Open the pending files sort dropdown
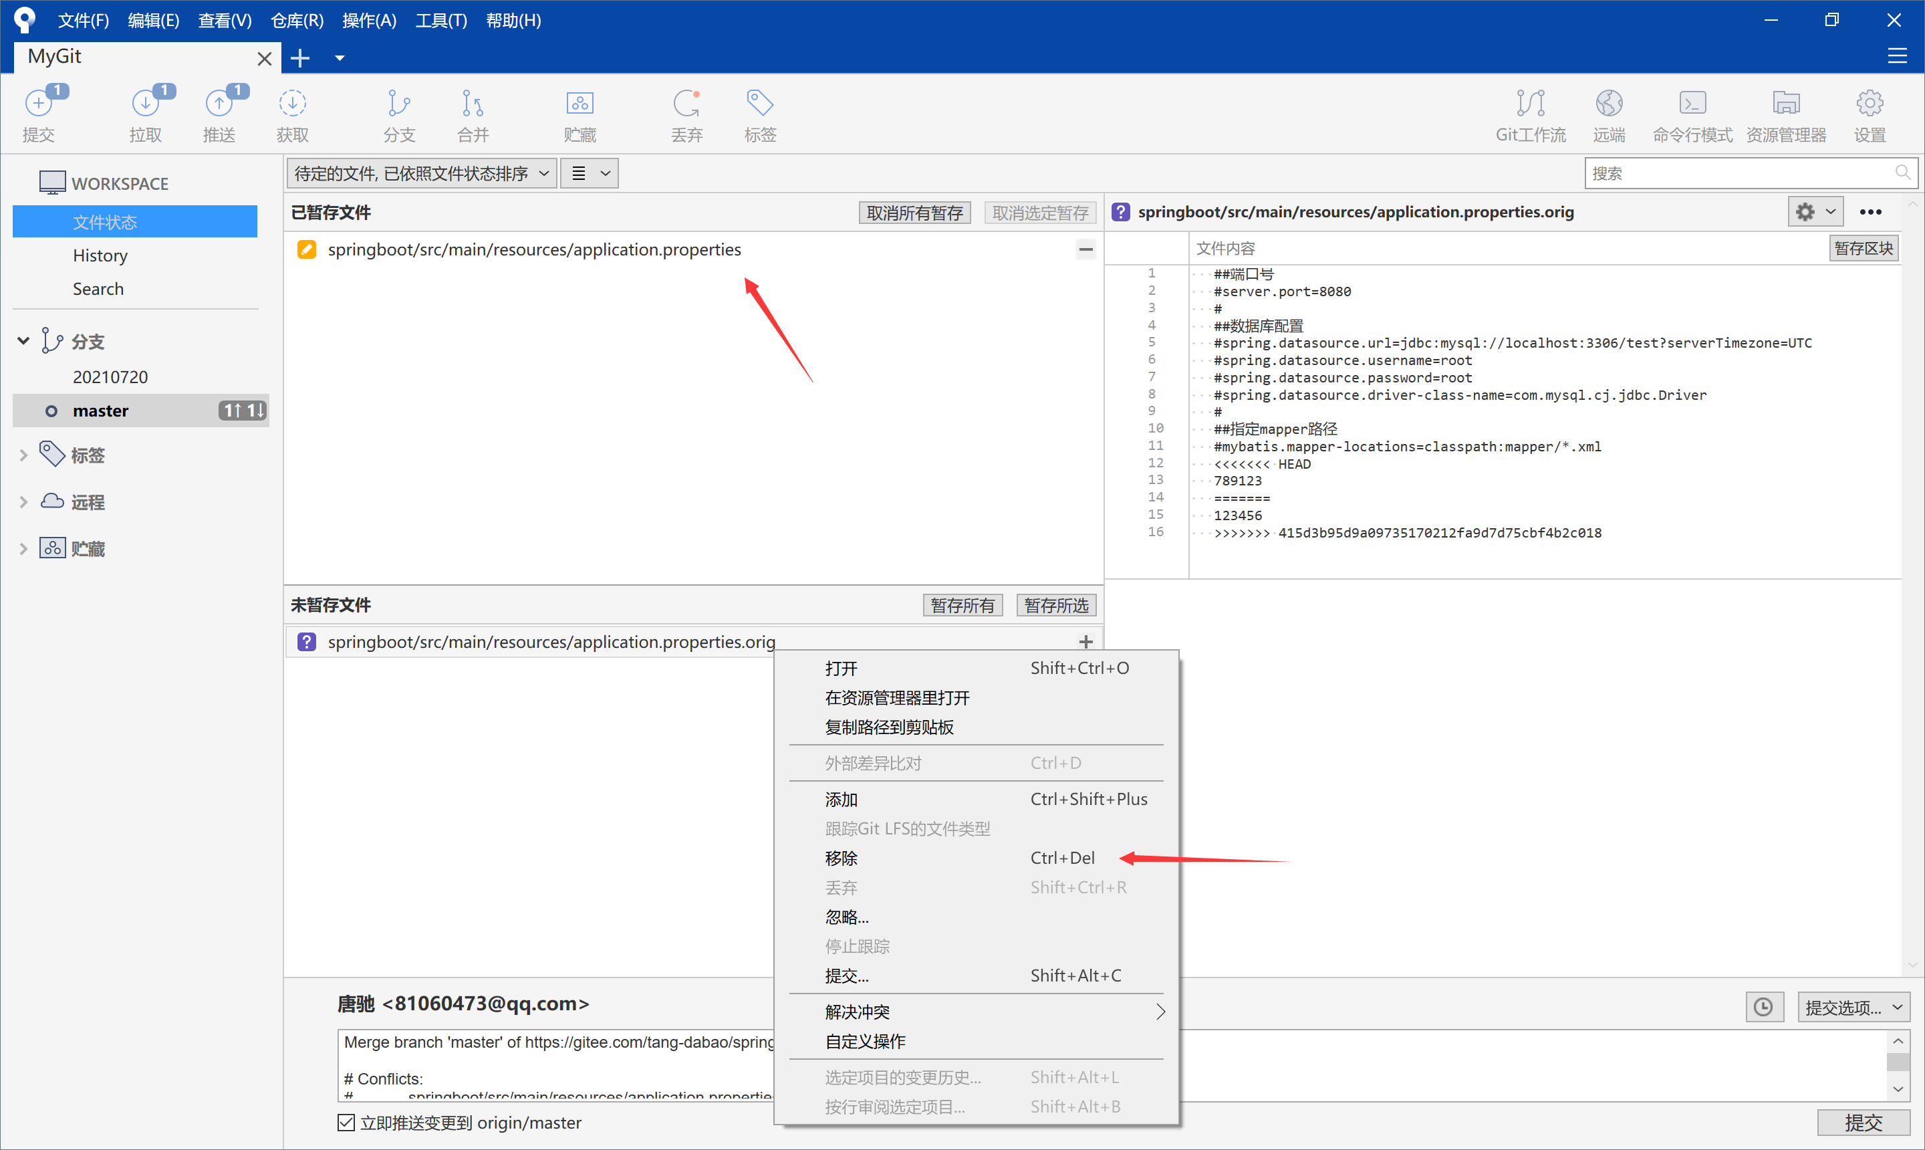Image resolution: width=1925 pixels, height=1150 pixels. [x=421, y=172]
